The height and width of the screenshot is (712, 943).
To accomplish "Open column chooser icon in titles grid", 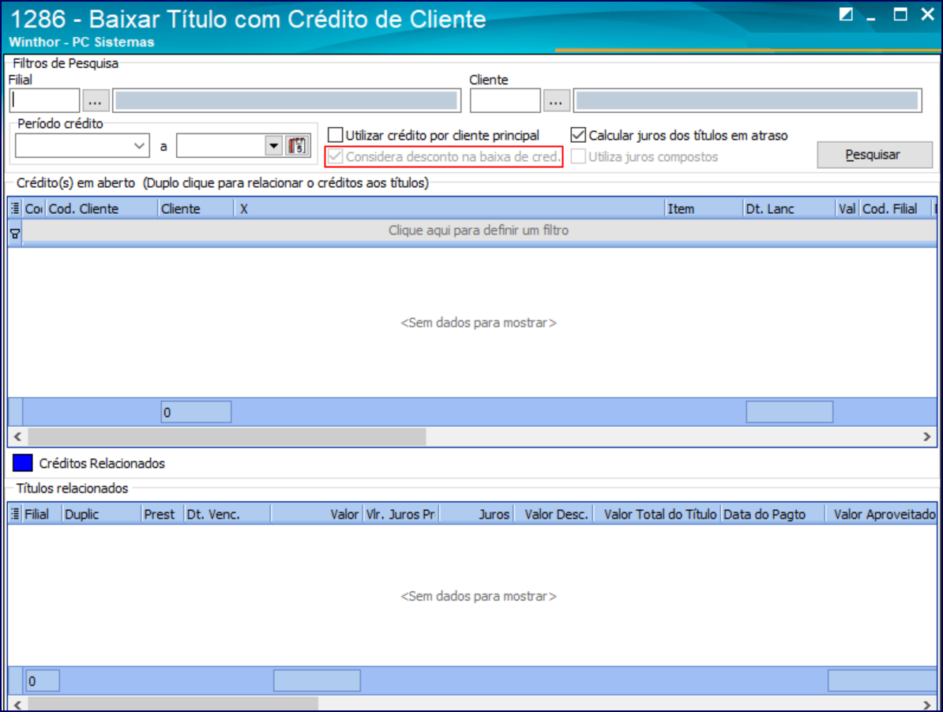I will click(x=16, y=515).
